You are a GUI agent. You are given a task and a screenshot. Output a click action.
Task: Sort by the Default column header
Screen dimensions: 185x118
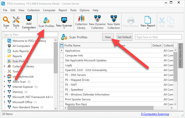[157, 45]
